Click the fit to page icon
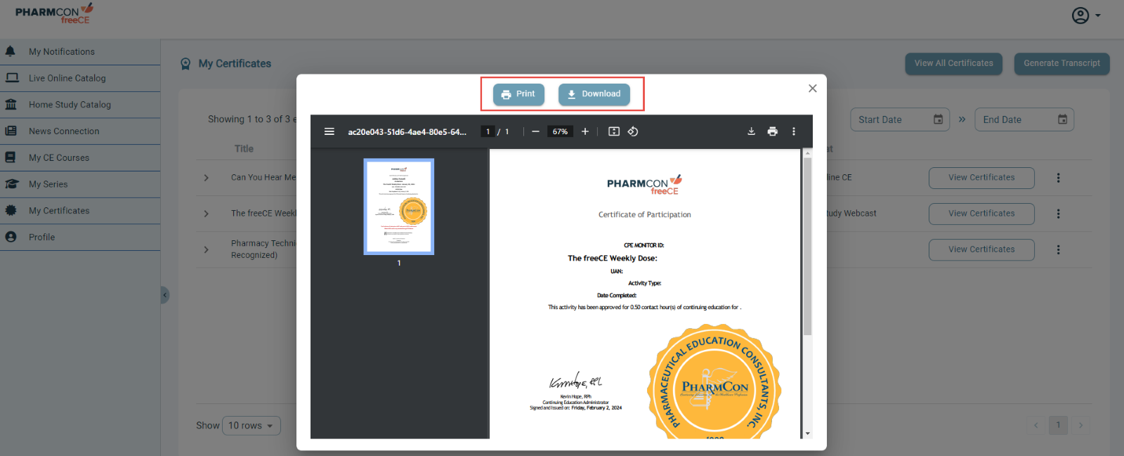 (x=613, y=131)
